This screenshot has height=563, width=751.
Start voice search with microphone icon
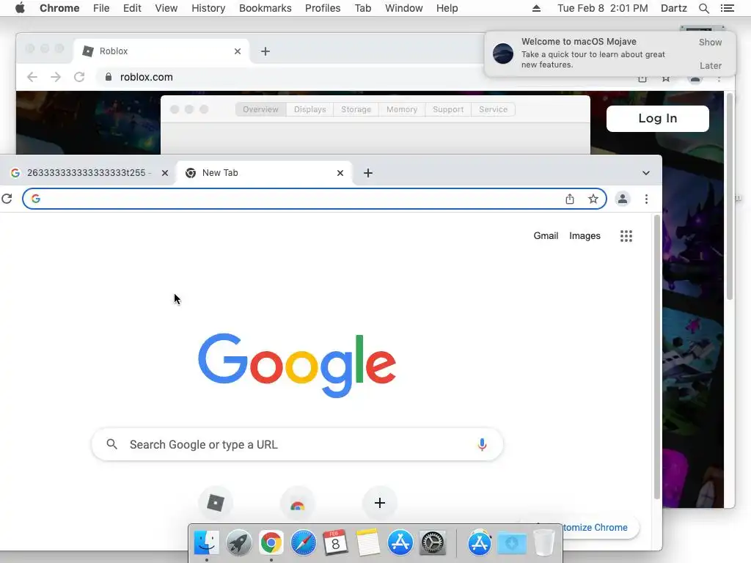pos(482,444)
